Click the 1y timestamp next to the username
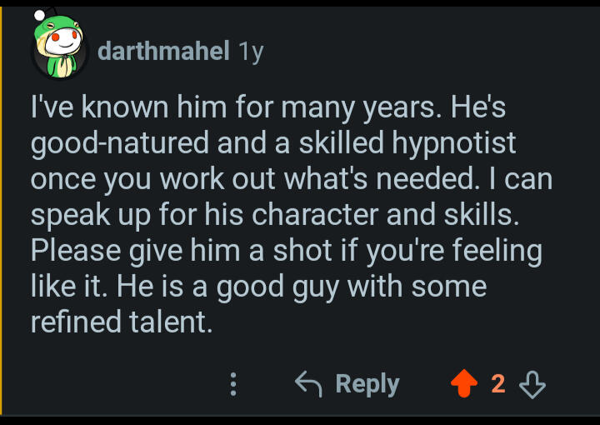 [x=251, y=52]
